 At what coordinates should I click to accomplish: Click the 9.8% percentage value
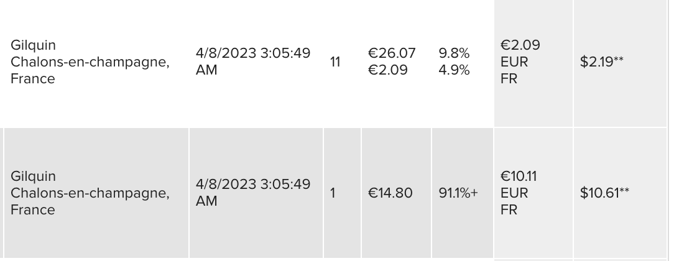(454, 53)
